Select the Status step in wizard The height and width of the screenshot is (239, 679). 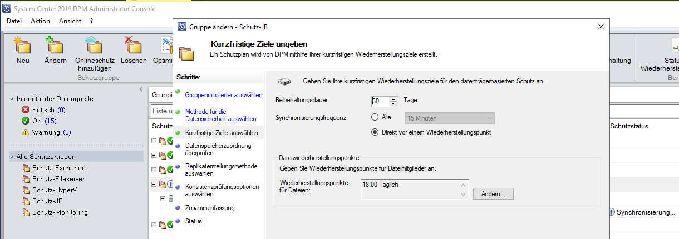tap(194, 221)
